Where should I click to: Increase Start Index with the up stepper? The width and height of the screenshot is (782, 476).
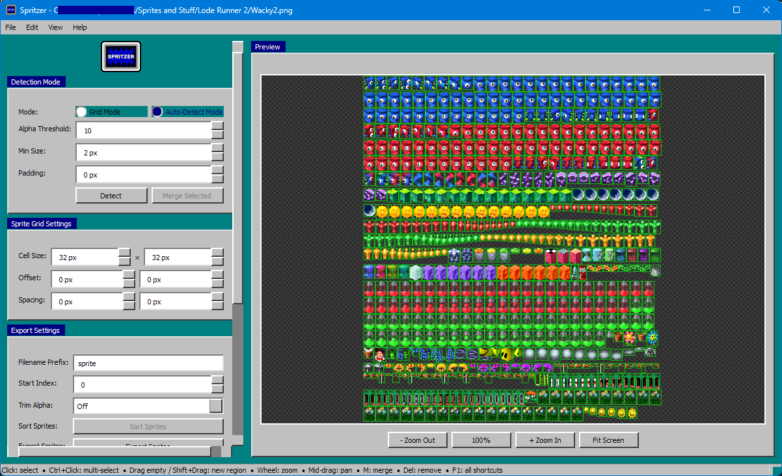pos(217,380)
